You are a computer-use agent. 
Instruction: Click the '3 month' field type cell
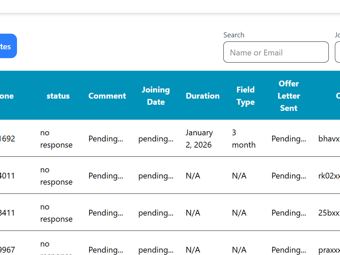(243, 139)
